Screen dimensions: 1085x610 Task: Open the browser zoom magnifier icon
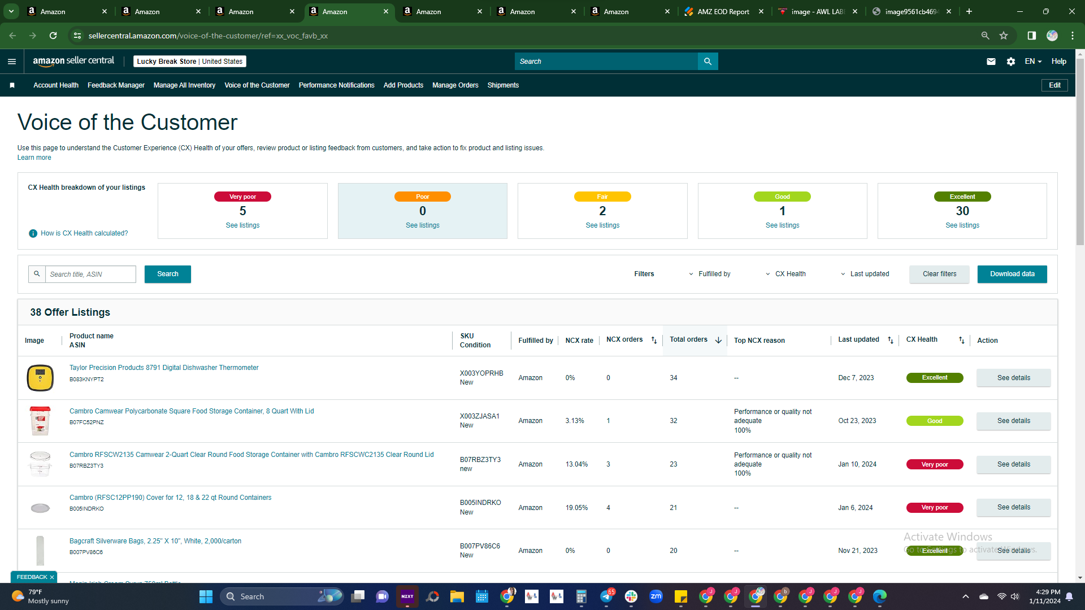tap(985, 36)
